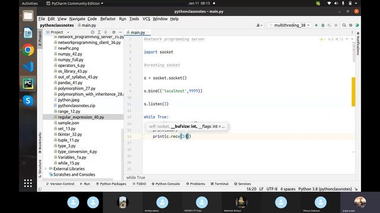
Task: Select tkinter_32.py file
Action: tap(70, 134)
